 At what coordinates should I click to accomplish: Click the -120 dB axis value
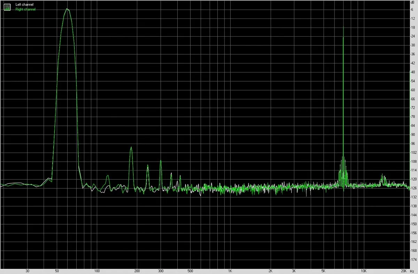414,180
